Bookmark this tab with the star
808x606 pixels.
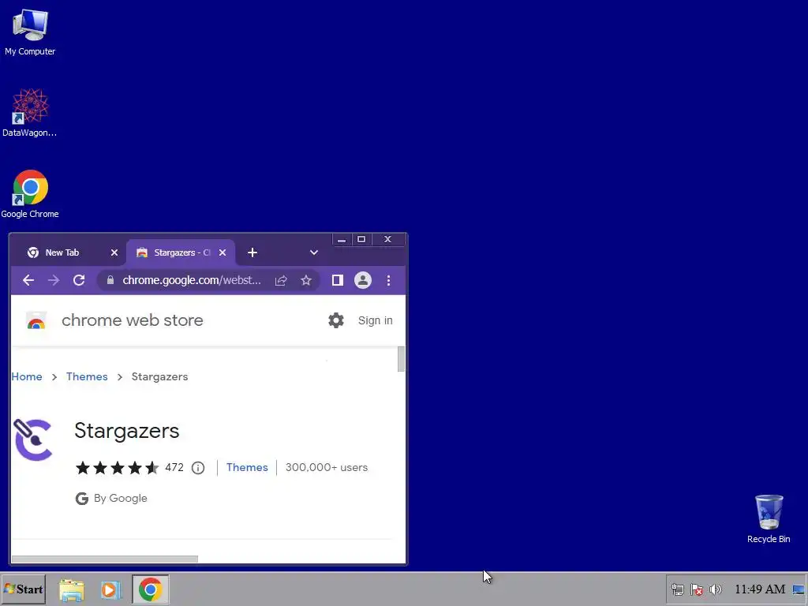306,280
